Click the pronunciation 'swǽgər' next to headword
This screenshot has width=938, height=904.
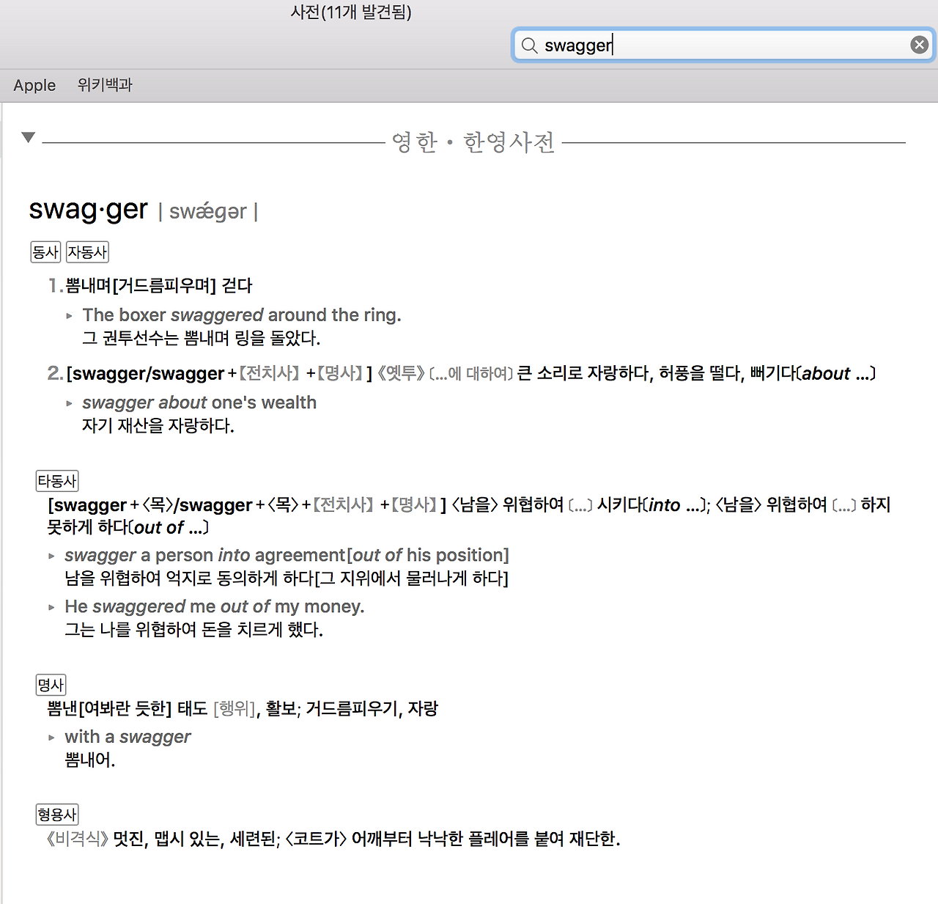(209, 212)
